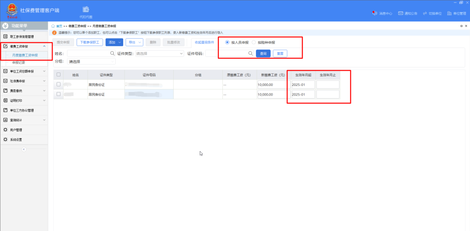Select the 按险种申报 radio button
Screen dimensions: 470x231
click(x=254, y=43)
